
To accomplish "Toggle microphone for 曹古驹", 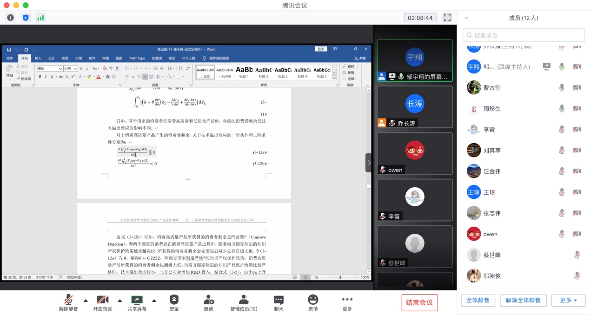I will [x=562, y=87].
